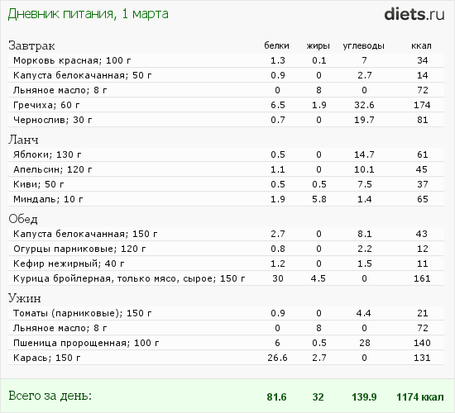The width and height of the screenshot is (455, 413).
Task: Select row 'Томаты (парниковые); 150 г'
Action: [226, 313]
